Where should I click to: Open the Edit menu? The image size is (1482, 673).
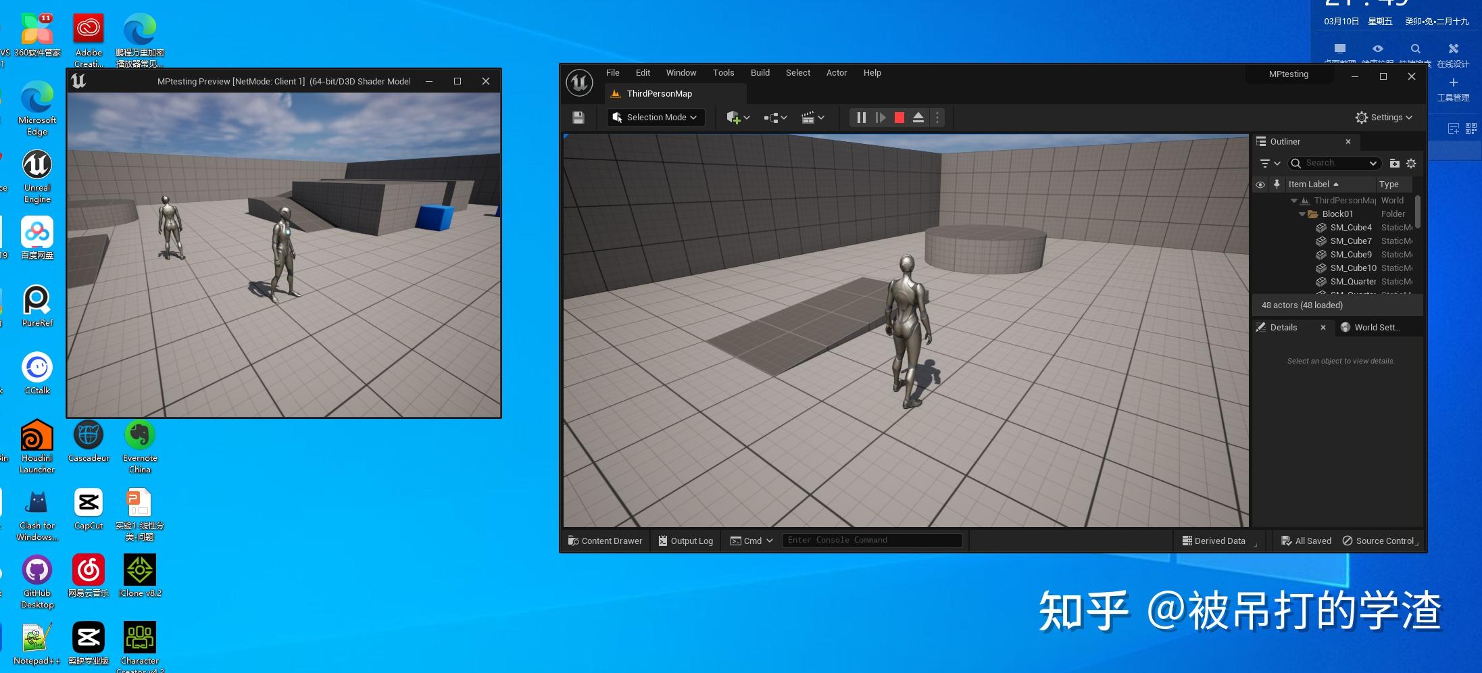coord(643,73)
